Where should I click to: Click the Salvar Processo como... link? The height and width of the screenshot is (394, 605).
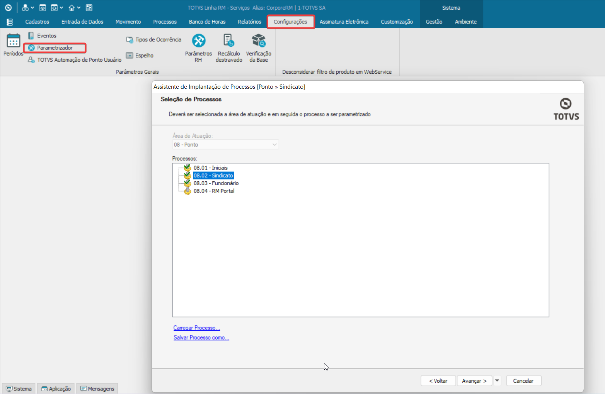click(x=201, y=338)
